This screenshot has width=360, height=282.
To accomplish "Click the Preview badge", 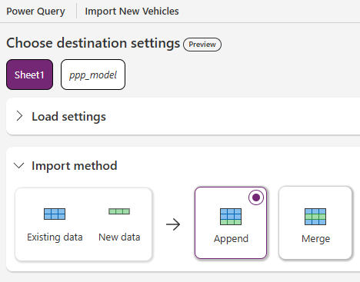I will click(x=202, y=45).
